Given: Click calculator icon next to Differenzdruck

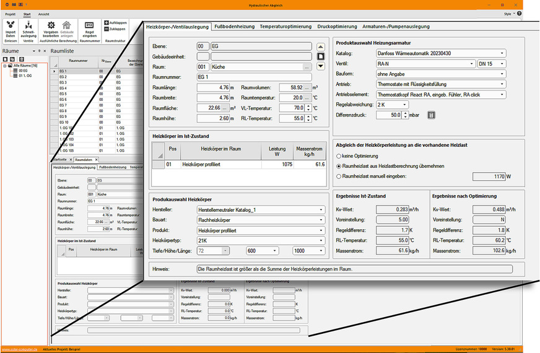Looking at the screenshot, I should [432, 115].
